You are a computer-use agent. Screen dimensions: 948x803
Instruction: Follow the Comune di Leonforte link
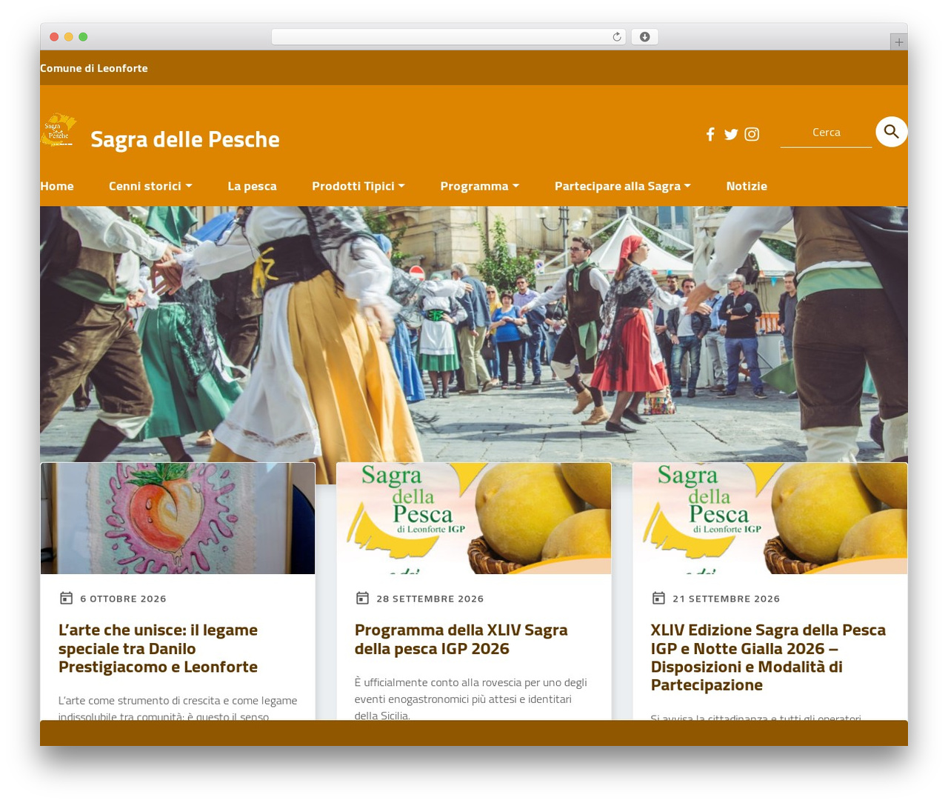94,68
